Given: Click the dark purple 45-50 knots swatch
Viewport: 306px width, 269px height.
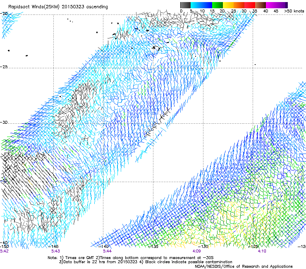Looking at the screenshot, I should [x=282, y=5].
